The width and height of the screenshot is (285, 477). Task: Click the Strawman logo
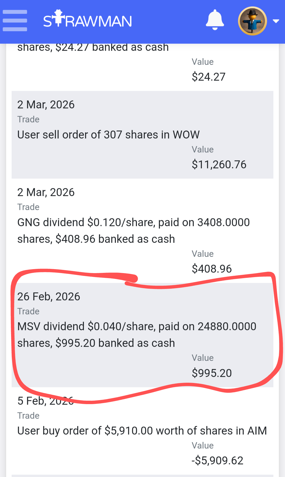pos(87,20)
